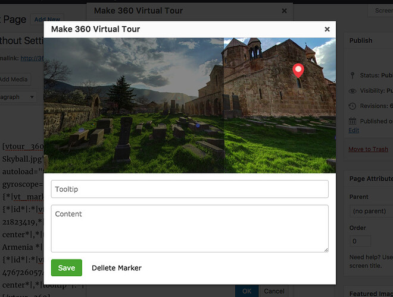Click the red location marker pin
The image size is (393, 297).
298,71
